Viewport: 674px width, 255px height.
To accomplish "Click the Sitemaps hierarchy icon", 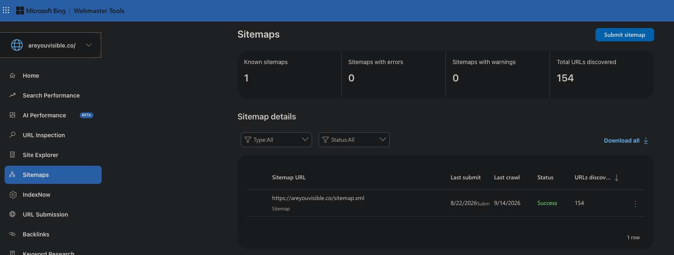I will coord(12,175).
